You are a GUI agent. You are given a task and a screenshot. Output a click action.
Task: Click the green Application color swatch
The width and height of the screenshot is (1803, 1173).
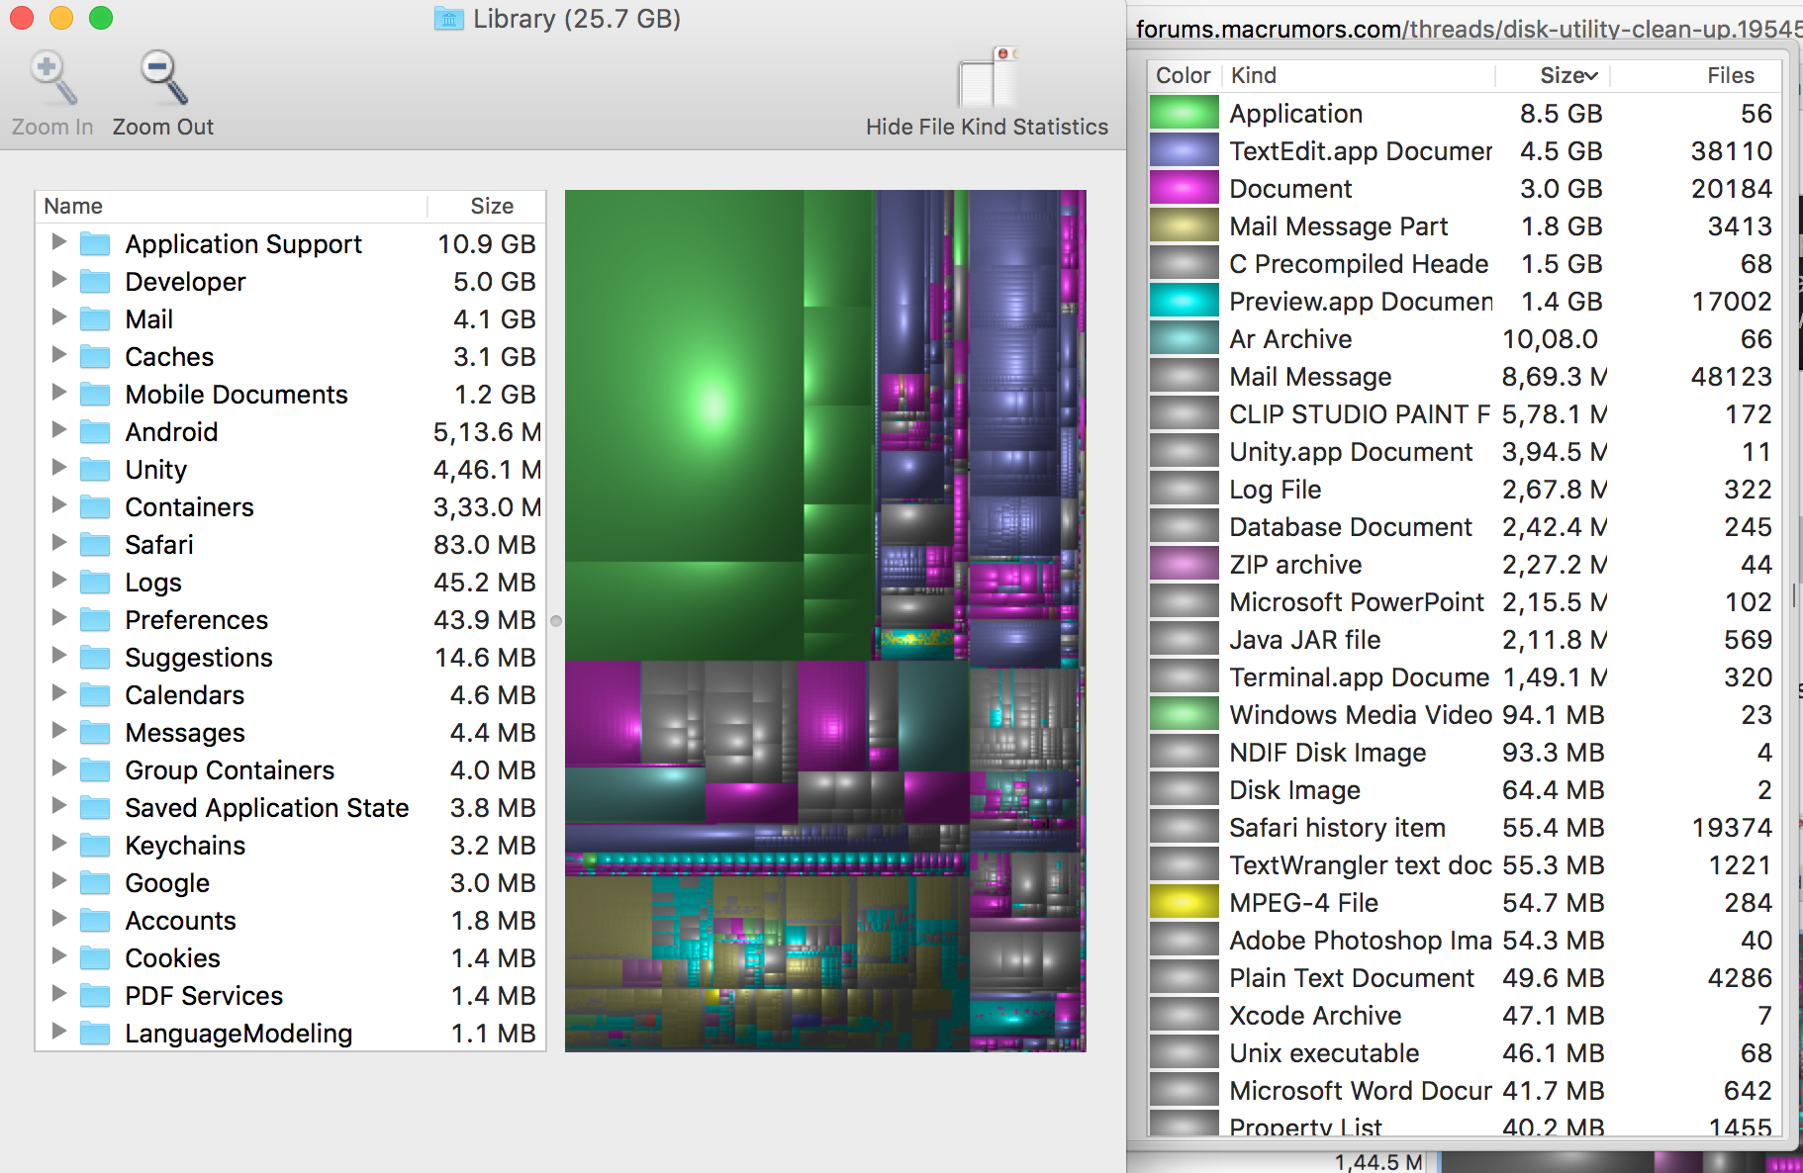point(1184,113)
